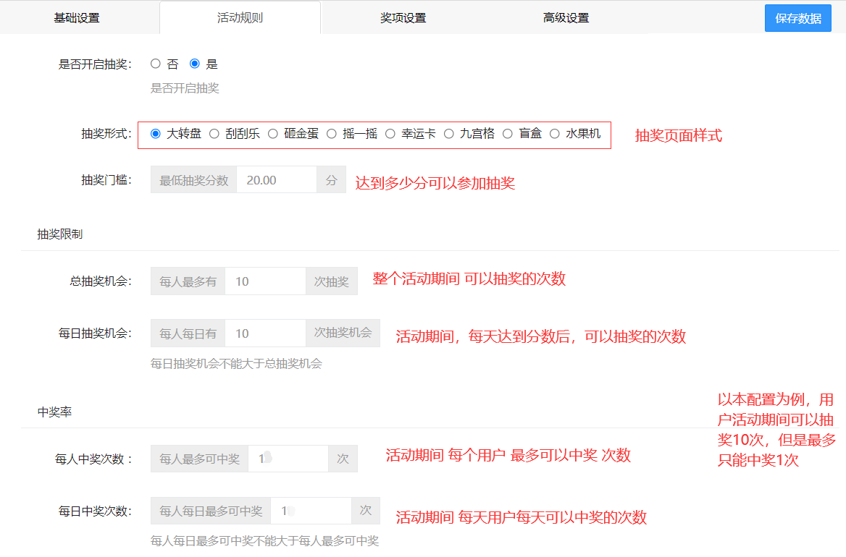
Task: Click the 每日抽奖机会不能大于总抽奖机会 hint text
Action: (236, 364)
